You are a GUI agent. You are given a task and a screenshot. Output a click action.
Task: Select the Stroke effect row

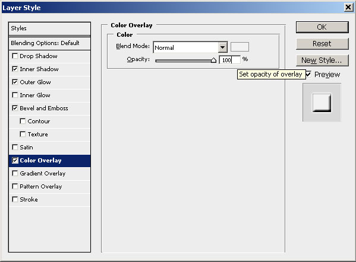[x=49, y=200]
